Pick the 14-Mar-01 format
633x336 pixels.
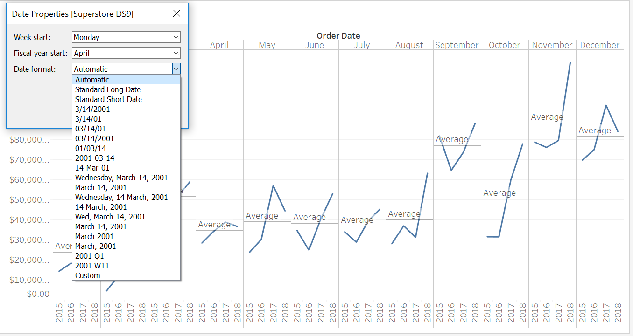pos(92,168)
